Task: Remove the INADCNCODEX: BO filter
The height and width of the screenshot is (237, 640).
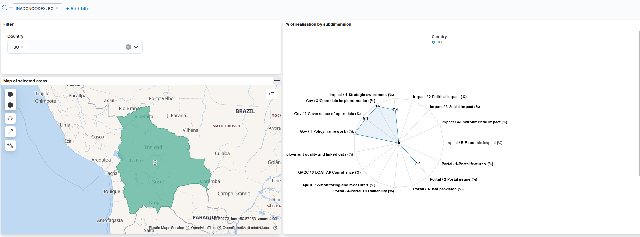Action: [x=57, y=8]
